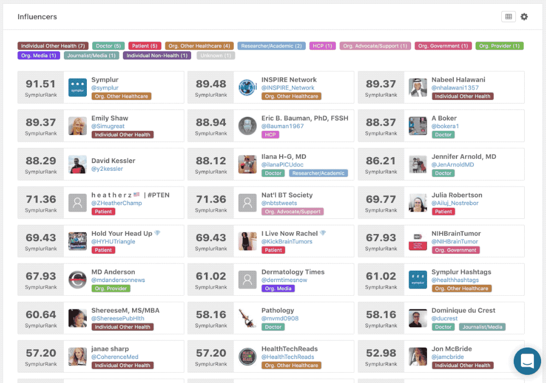The height and width of the screenshot is (383, 546).
Task: Open the @mdandersonnews handle link
Action: coord(118,280)
